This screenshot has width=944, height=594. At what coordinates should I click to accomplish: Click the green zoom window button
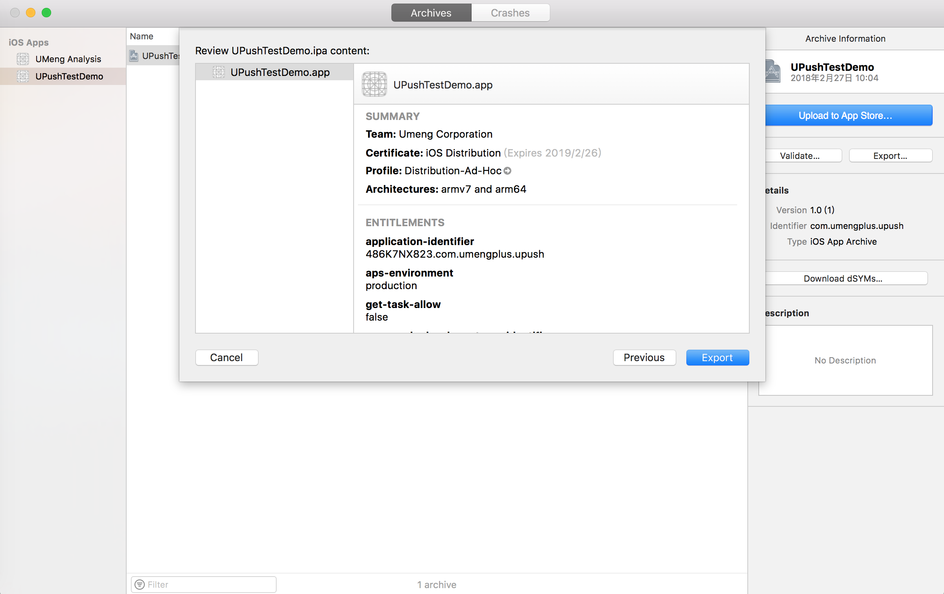point(46,13)
